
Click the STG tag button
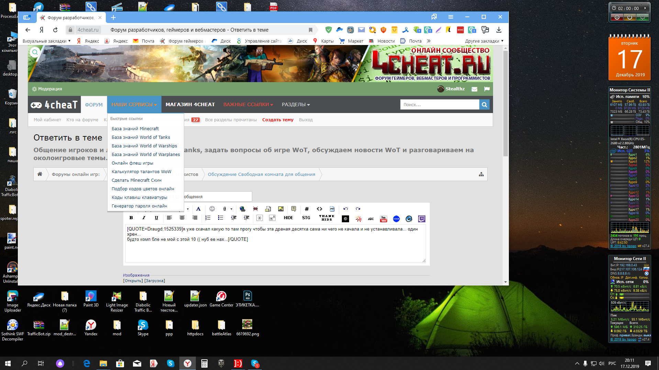point(306,218)
